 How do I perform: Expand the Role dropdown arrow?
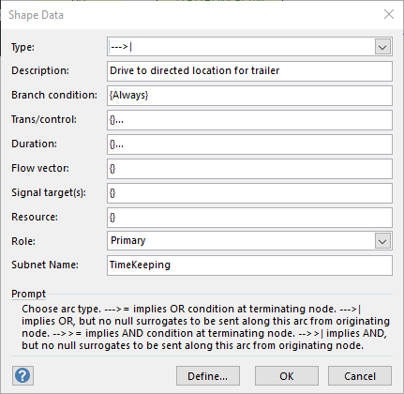pyautogui.click(x=382, y=241)
